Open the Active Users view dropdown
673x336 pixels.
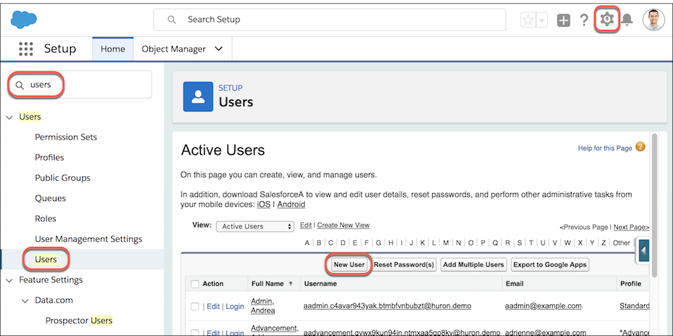(x=255, y=226)
